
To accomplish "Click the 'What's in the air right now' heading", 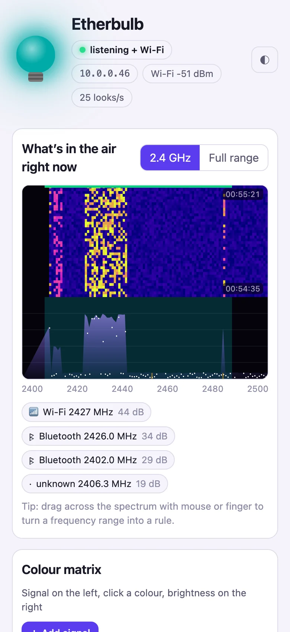I will (69, 158).
